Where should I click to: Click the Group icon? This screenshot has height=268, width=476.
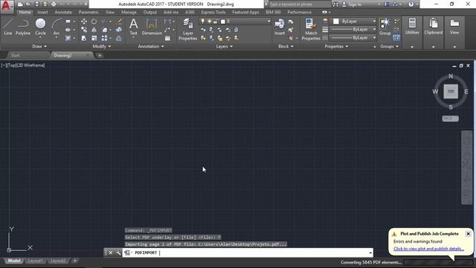385,27
